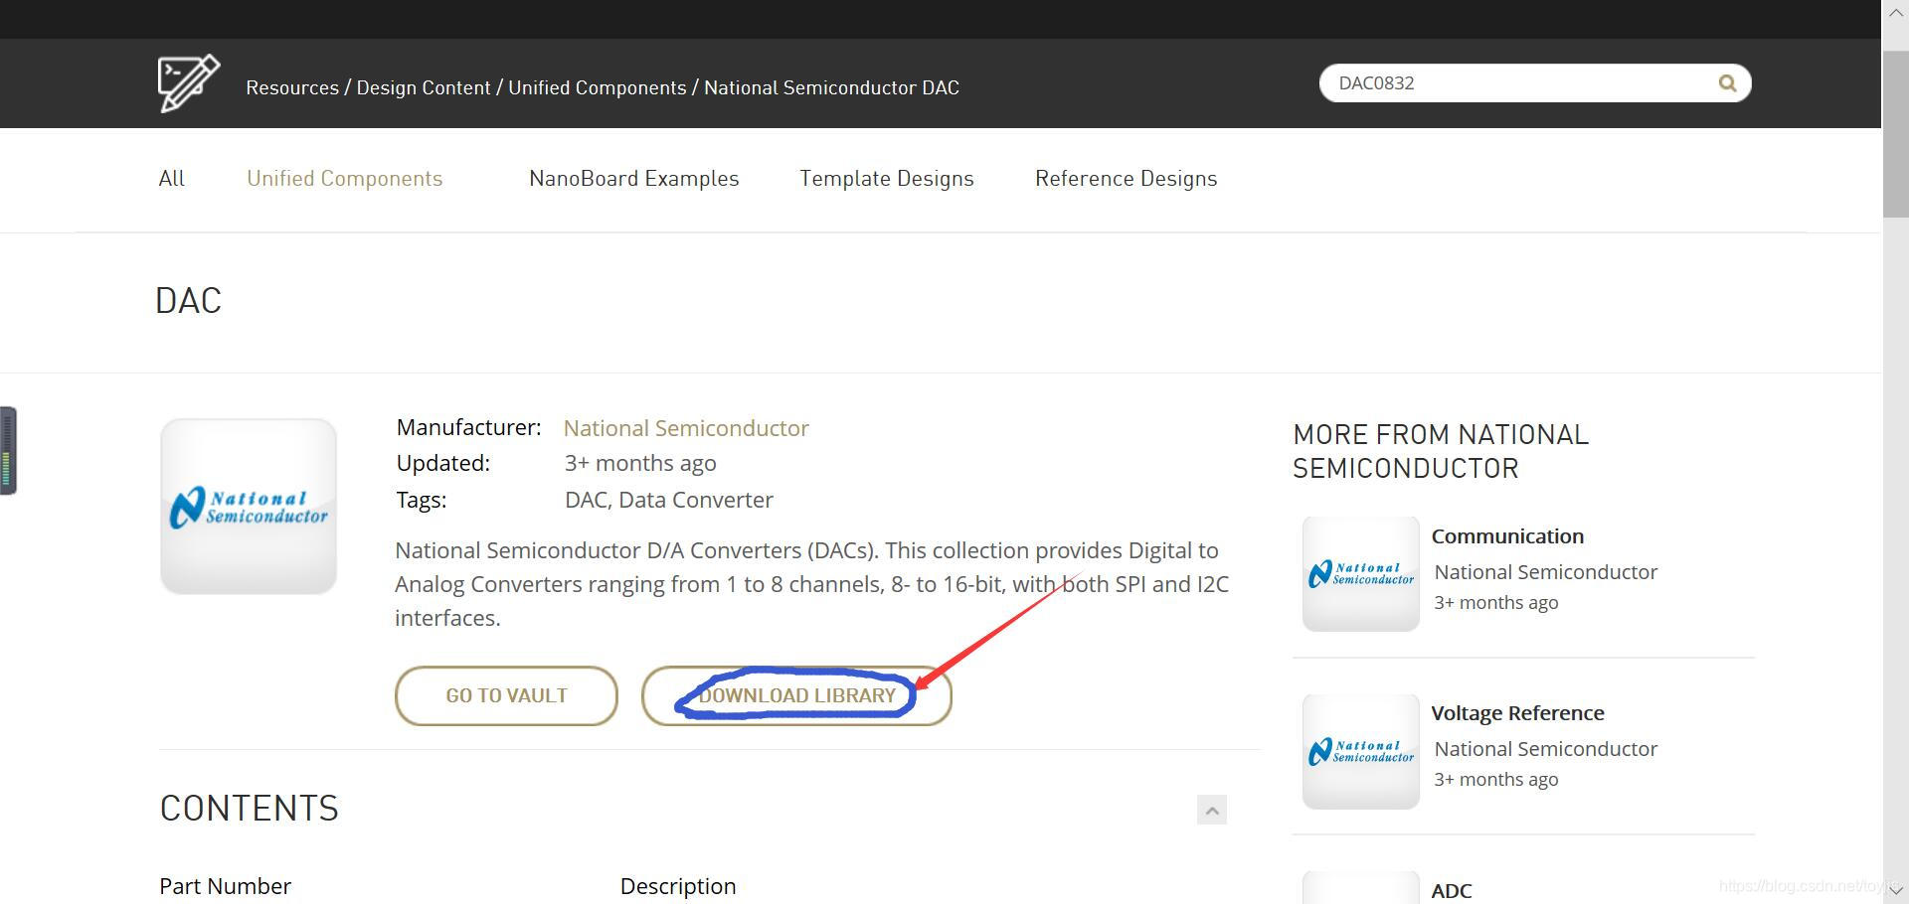Click the Design Content pencil logo icon
The width and height of the screenshot is (1909, 904).
coord(188,83)
